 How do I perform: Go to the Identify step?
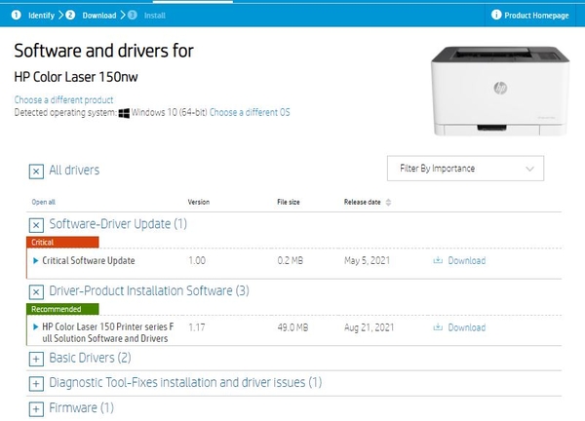pos(41,16)
